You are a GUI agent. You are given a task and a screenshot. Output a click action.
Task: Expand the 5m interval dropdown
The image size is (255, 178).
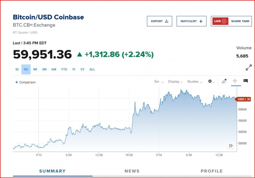pyautogui.click(x=159, y=82)
